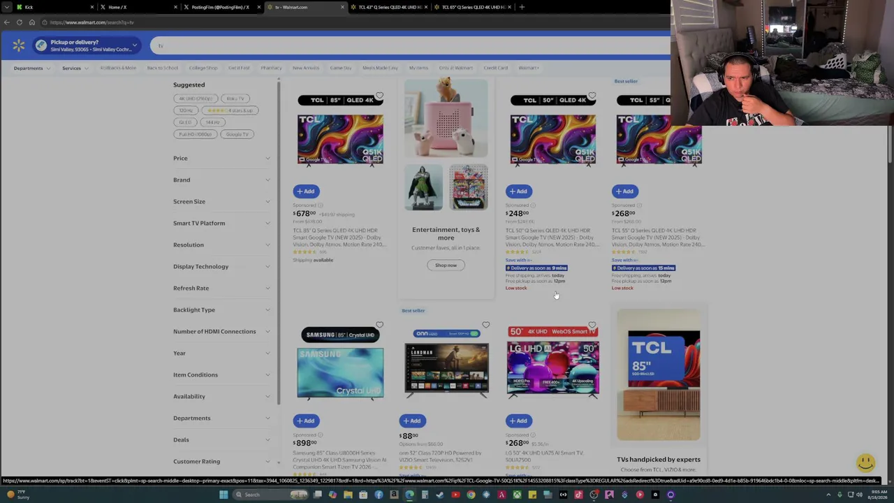
Task: Expand the Display Technology filter
Action: [x=221, y=266]
